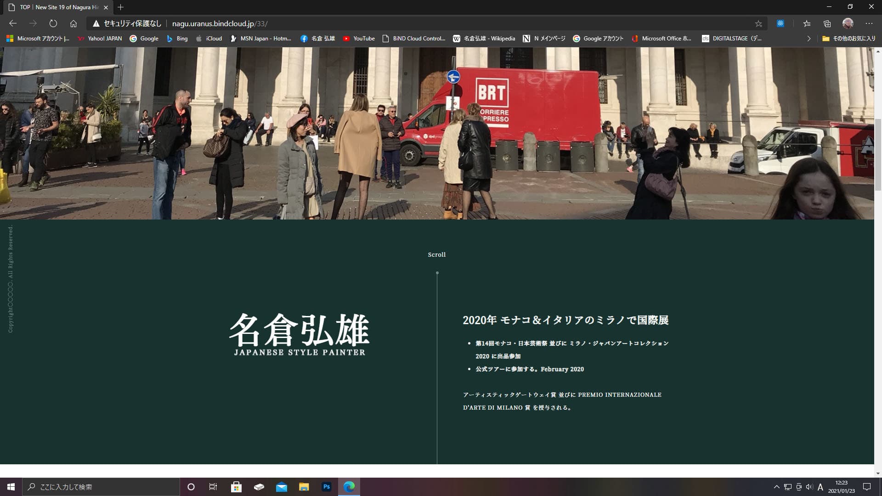The height and width of the screenshot is (496, 882).
Task: Open Microsoft Store from taskbar
Action: pyautogui.click(x=236, y=487)
